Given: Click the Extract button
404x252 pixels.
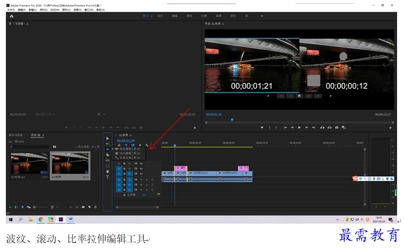Looking at the screenshot, I should click(x=330, y=127).
